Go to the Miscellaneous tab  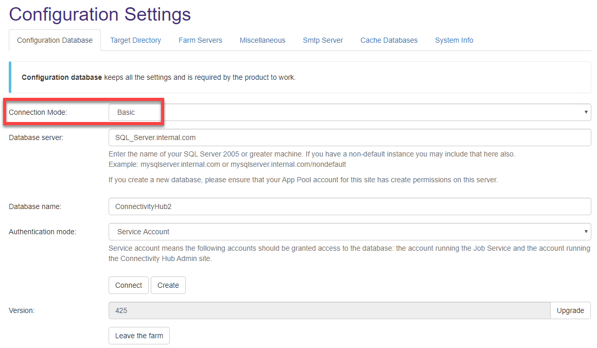point(262,40)
